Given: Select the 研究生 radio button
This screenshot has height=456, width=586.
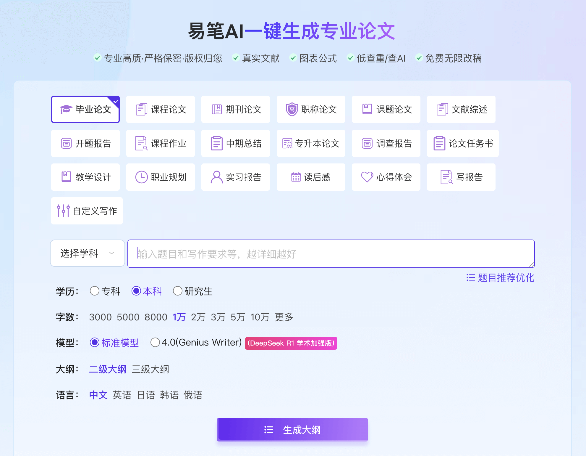Looking at the screenshot, I should pyautogui.click(x=177, y=291).
